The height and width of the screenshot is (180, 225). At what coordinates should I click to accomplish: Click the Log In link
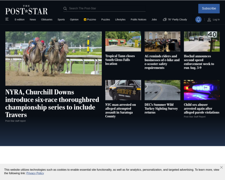click(x=216, y=20)
